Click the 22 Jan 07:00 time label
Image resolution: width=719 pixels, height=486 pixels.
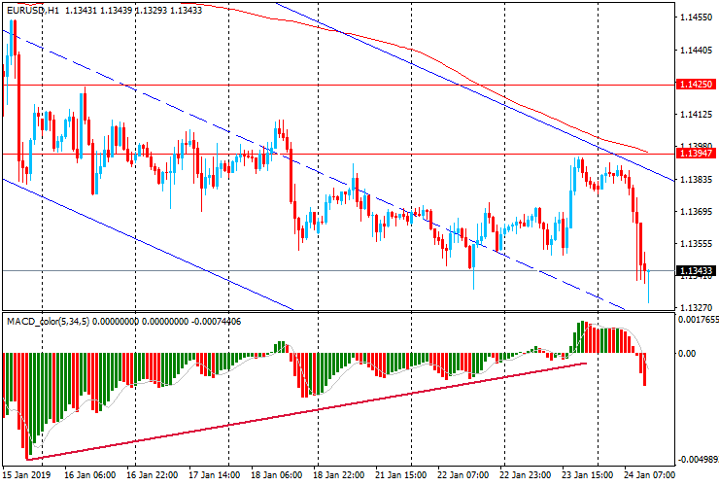coord(462,474)
